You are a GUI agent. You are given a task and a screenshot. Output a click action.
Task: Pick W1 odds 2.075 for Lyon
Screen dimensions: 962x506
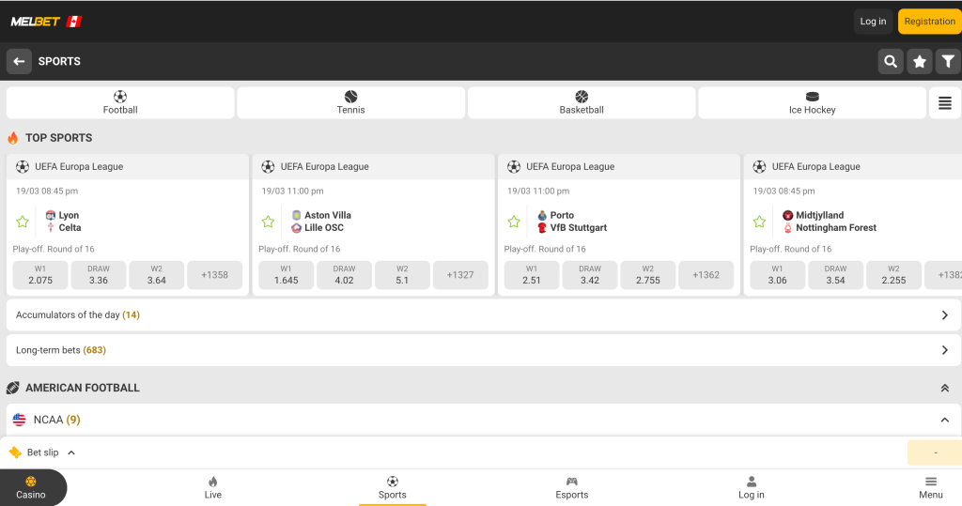(40, 275)
